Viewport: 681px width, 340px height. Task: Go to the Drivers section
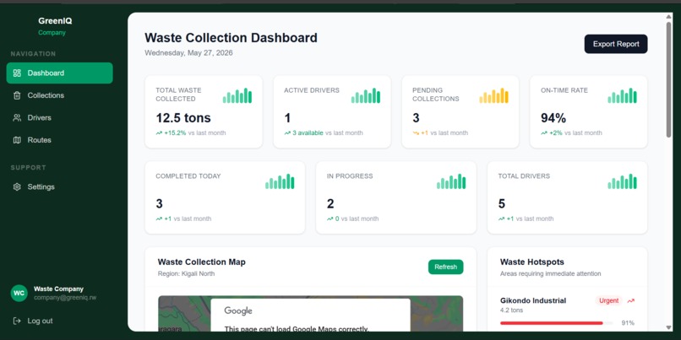tap(59, 117)
